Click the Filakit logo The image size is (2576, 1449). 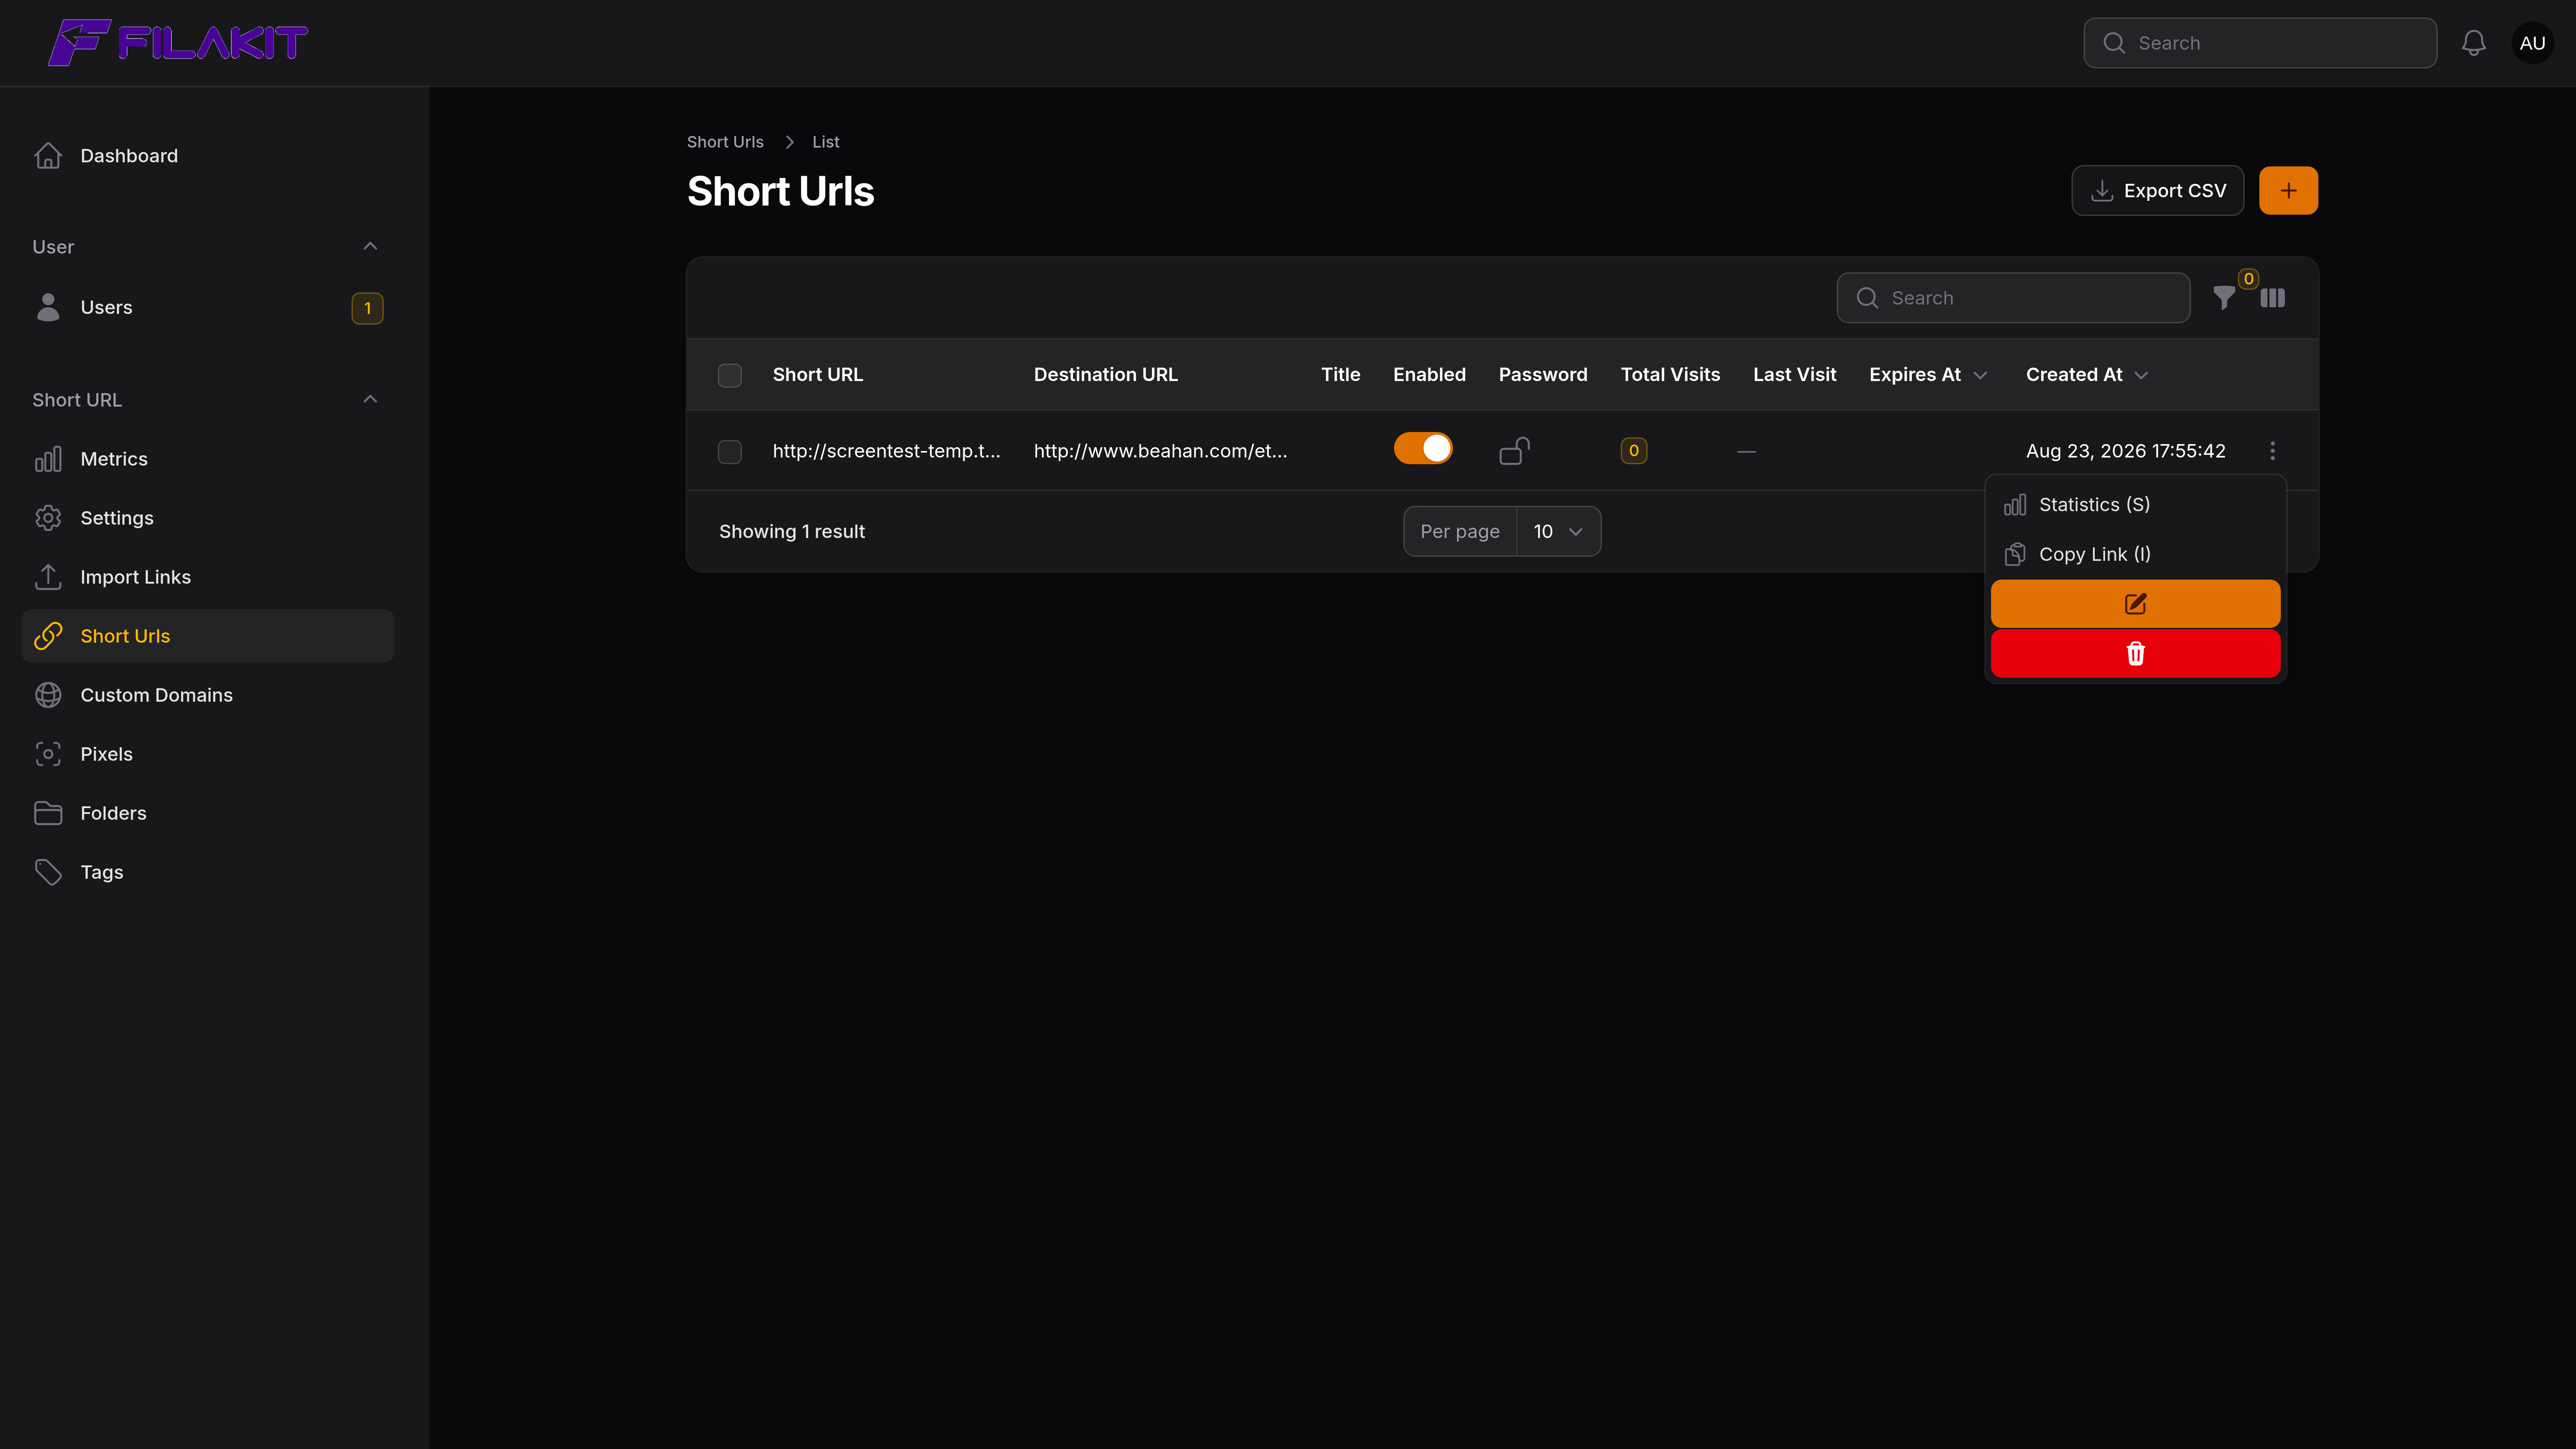(178, 42)
